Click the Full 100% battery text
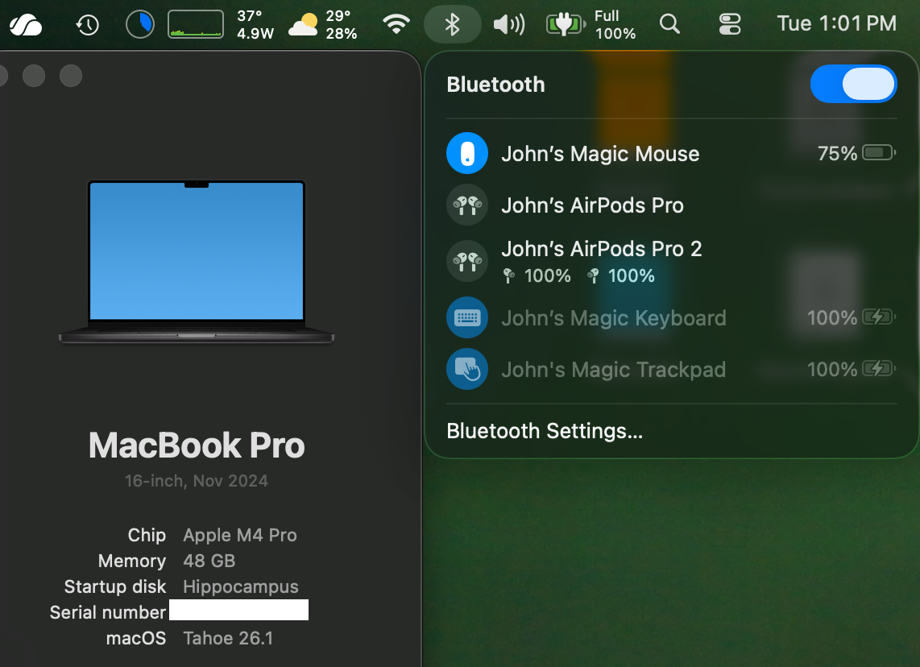The height and width of the screenshot is (667, 920). tap(615, 25)
